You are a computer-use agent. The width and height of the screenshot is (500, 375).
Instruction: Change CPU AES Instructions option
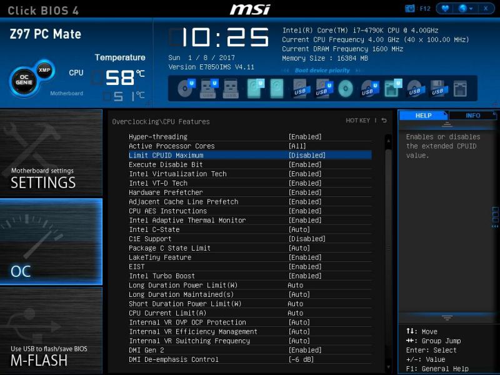click(249, 211)
